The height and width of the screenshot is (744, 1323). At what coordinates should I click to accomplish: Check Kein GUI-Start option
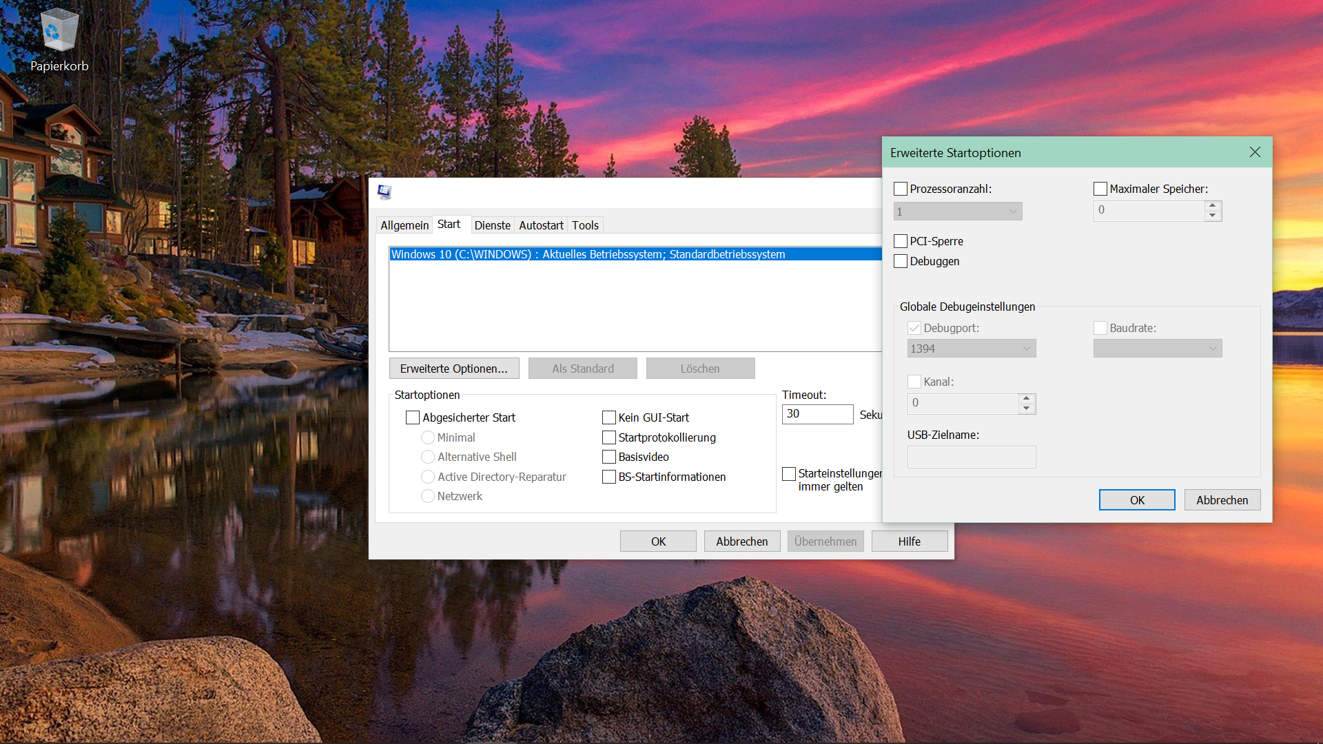[609, 417]
